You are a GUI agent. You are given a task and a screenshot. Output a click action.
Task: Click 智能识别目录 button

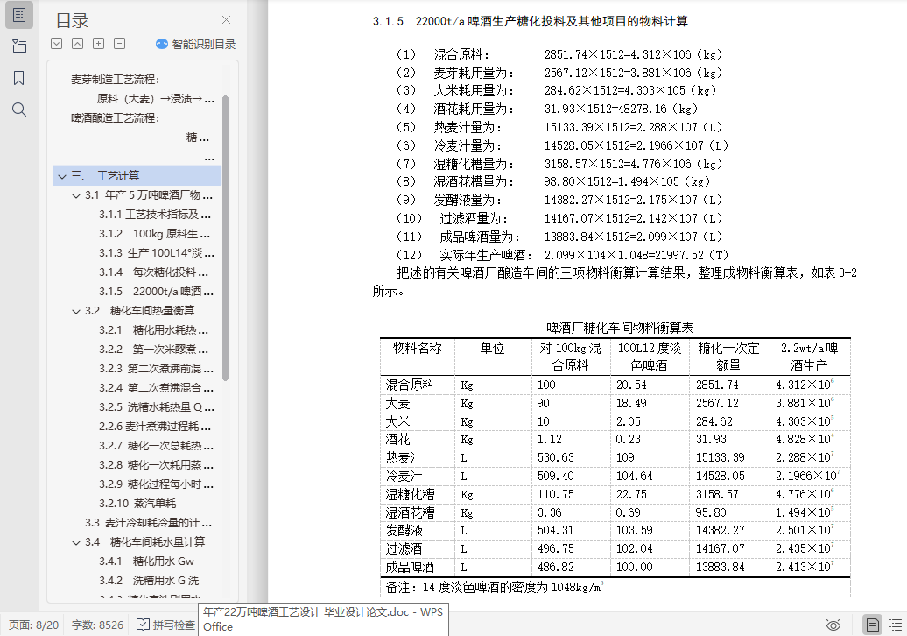tap(195, 44)
